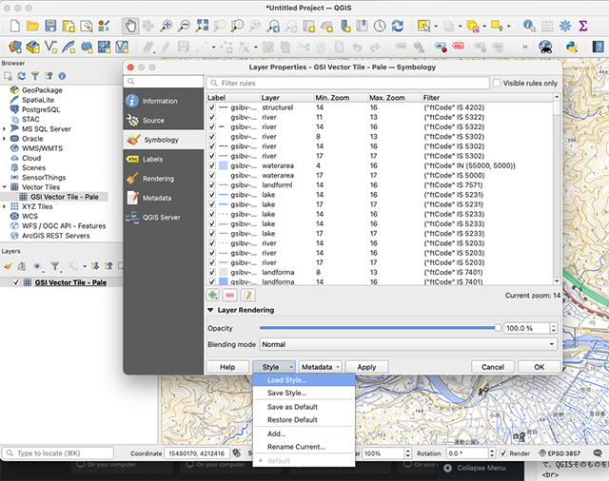The image size is (609, 481).
Task: Open the Data Source Manager icon
Action: (x=15, y=47)
